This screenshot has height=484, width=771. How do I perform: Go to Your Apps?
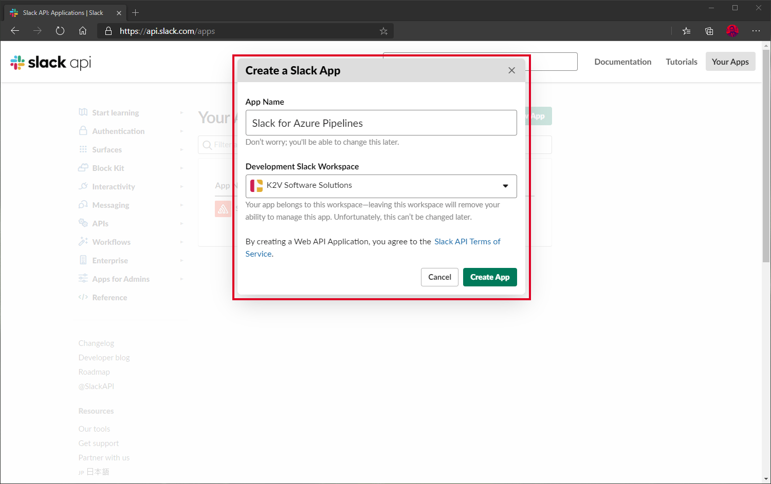click(x=730, y=62)
